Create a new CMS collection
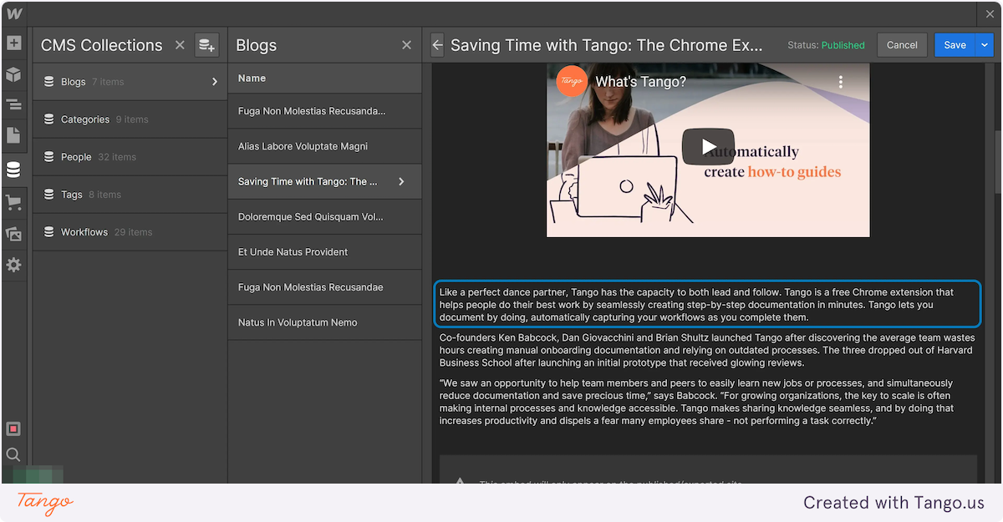Image resolution: width=1003 pixels, height=522 pixels. tap(206, 45)
